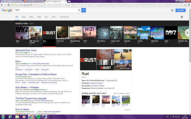The height and width of the screenshot is (119, 191).
Task: Click the Google voice search microphone icon
Action: 79,10
